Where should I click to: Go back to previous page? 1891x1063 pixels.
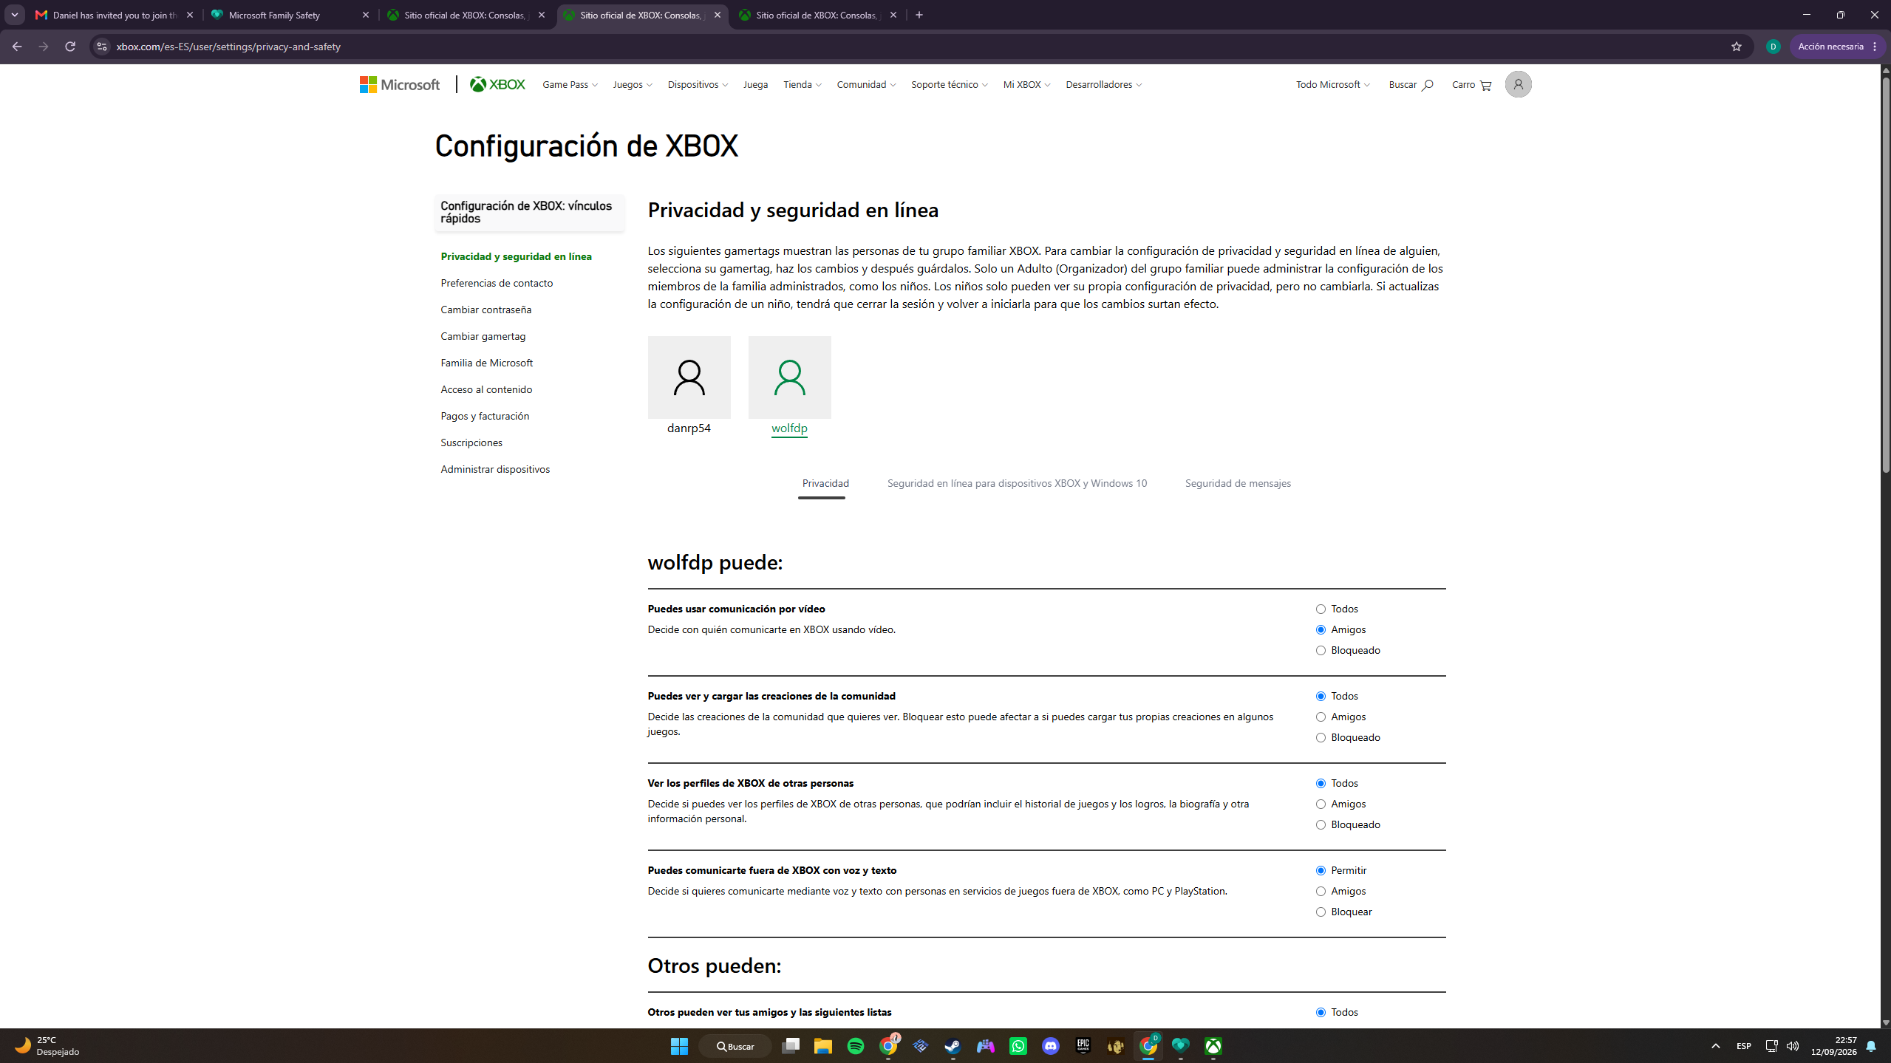17,47
